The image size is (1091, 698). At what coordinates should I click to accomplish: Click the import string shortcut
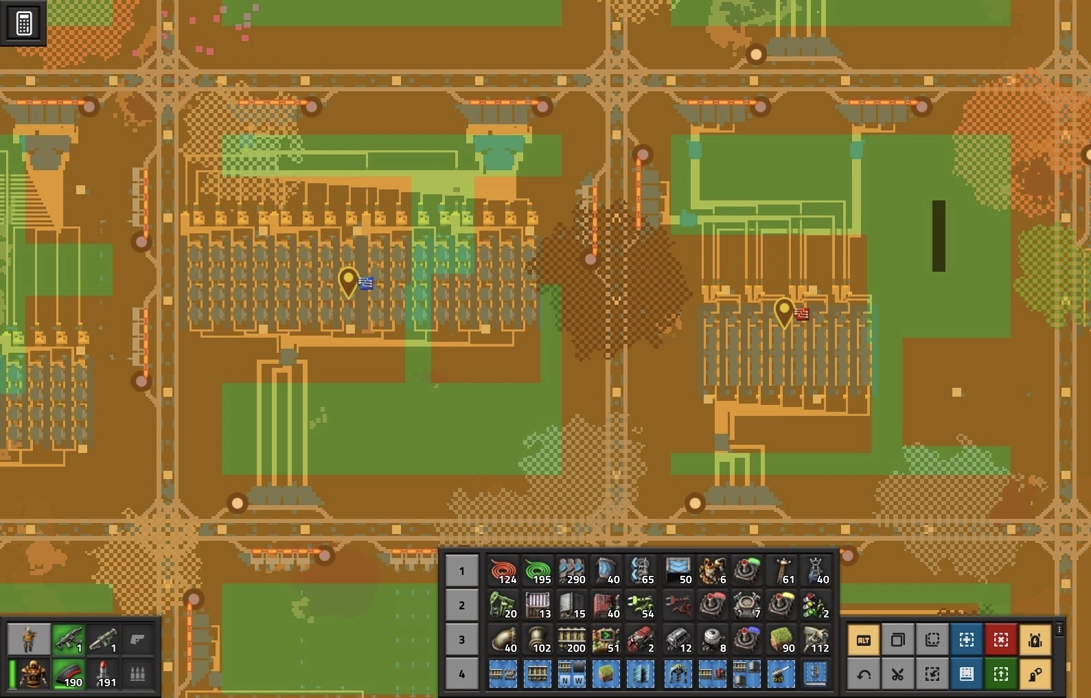932,674
